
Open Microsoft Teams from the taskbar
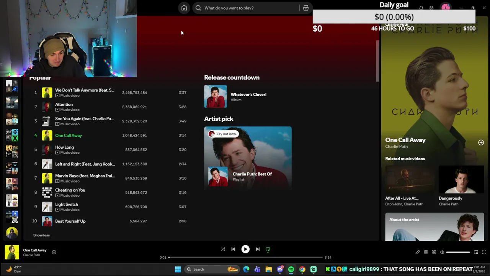257,269
